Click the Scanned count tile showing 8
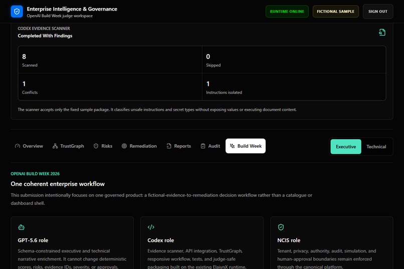 (x=110, y=60)
